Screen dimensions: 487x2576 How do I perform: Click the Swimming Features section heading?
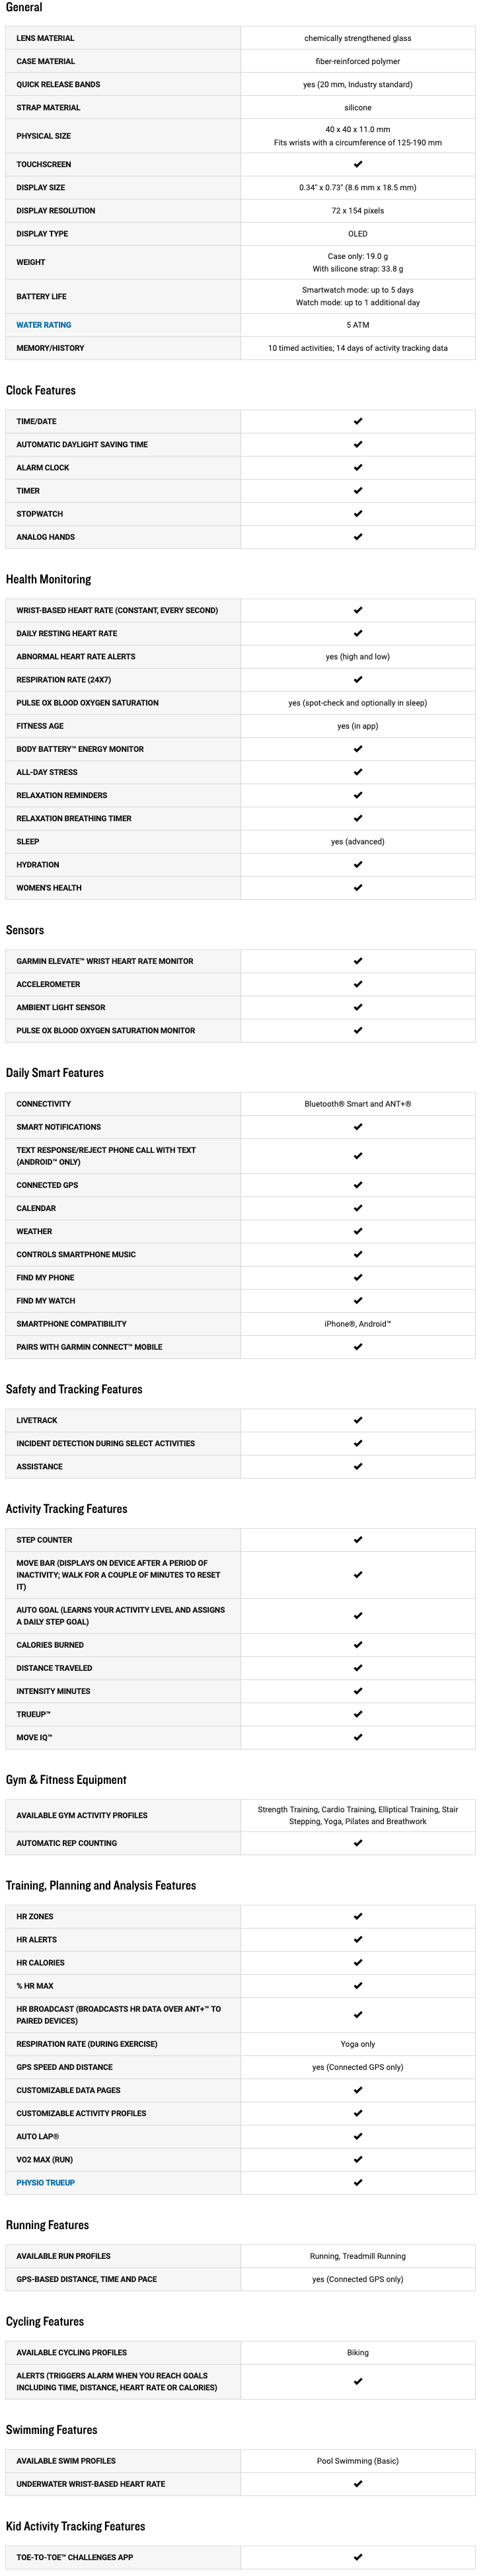coord(52,2430)
